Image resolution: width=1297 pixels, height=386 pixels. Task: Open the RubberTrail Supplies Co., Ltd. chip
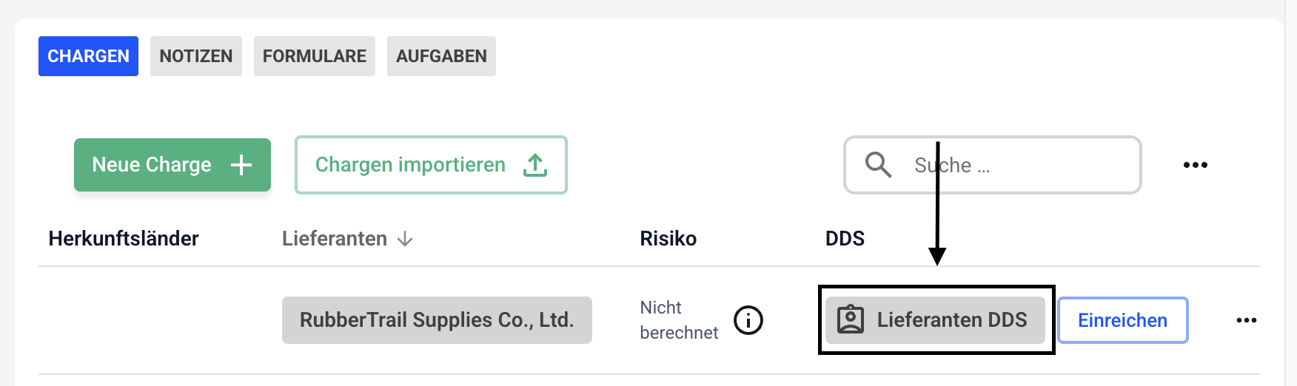(437, 320)
